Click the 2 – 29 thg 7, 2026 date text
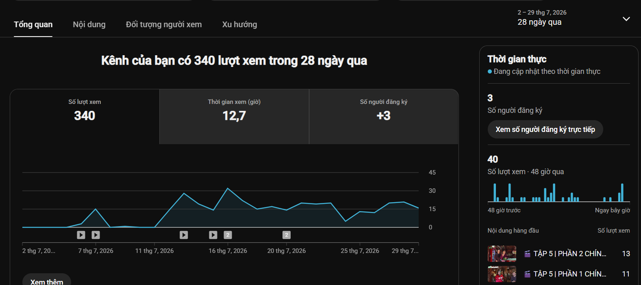The image size is (641, 285). (542, 13)
